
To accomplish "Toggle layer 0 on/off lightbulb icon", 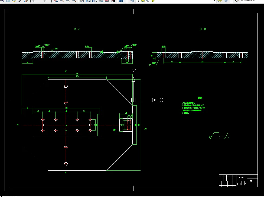I will (x=138, y=1).
